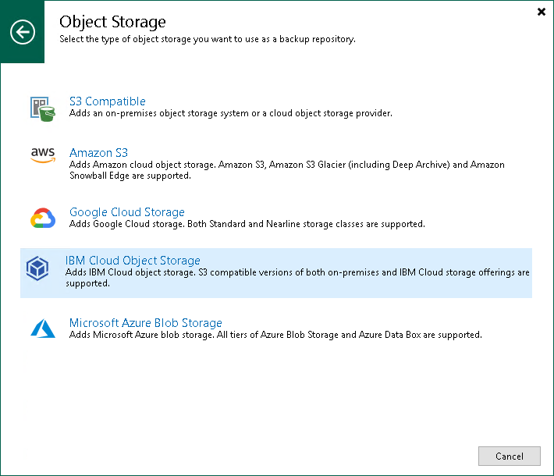Image resolution: width=554 pixels, height=476 pixels.
Task: Click the S3 Compatible bucket icon
Action: click(x=40, y=107)
